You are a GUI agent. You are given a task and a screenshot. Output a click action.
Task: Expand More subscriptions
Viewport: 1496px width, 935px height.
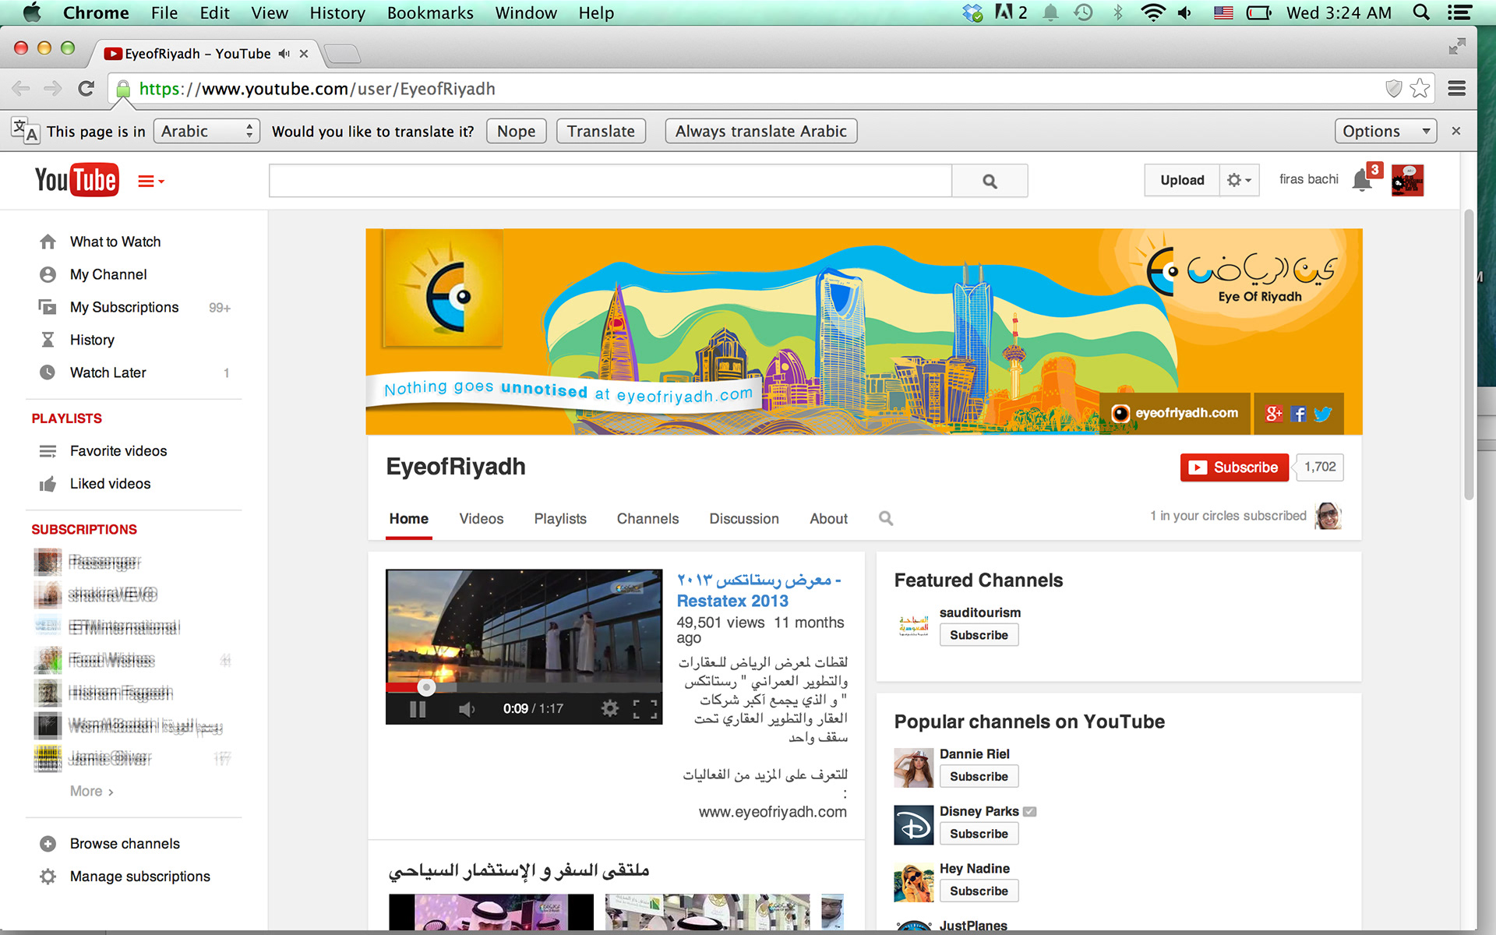[92, 791]
